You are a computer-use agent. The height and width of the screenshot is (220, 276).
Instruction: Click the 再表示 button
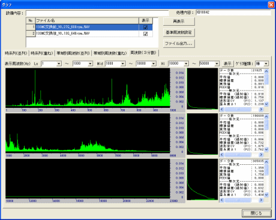coord(179,22)
